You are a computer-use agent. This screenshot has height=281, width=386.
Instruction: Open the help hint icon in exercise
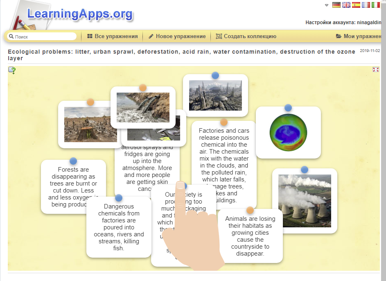point(12,70)
